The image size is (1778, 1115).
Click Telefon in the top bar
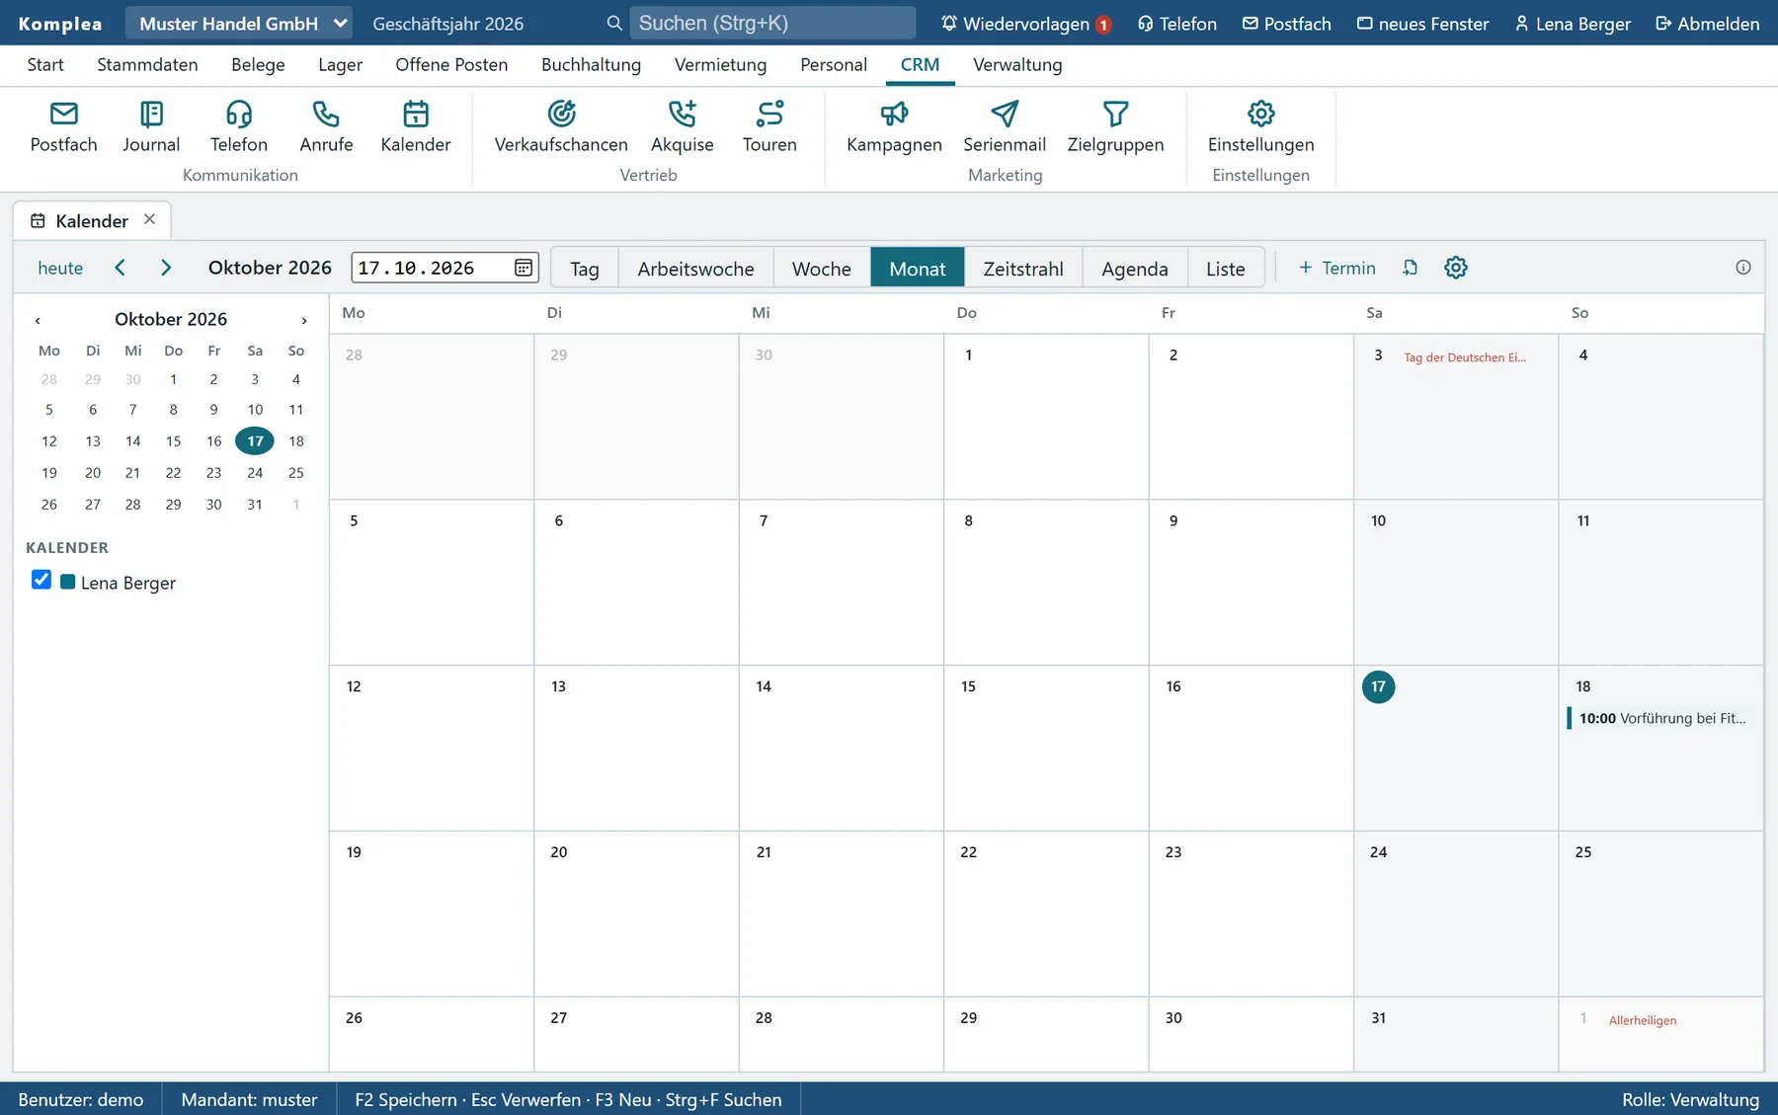1177,23
